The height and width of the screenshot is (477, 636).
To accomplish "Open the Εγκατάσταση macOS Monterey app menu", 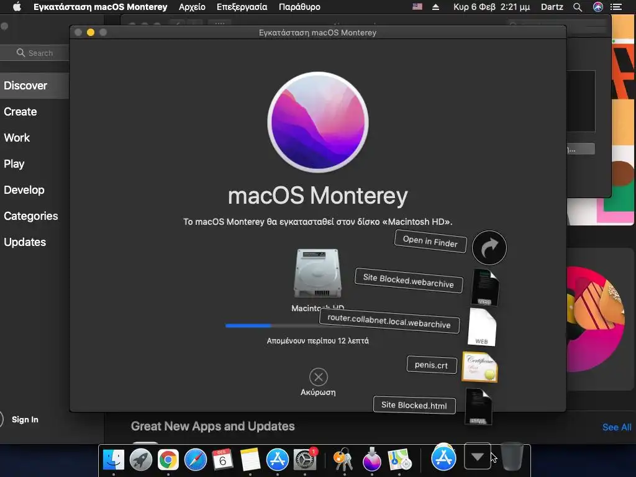I will (x=100, y=7).
